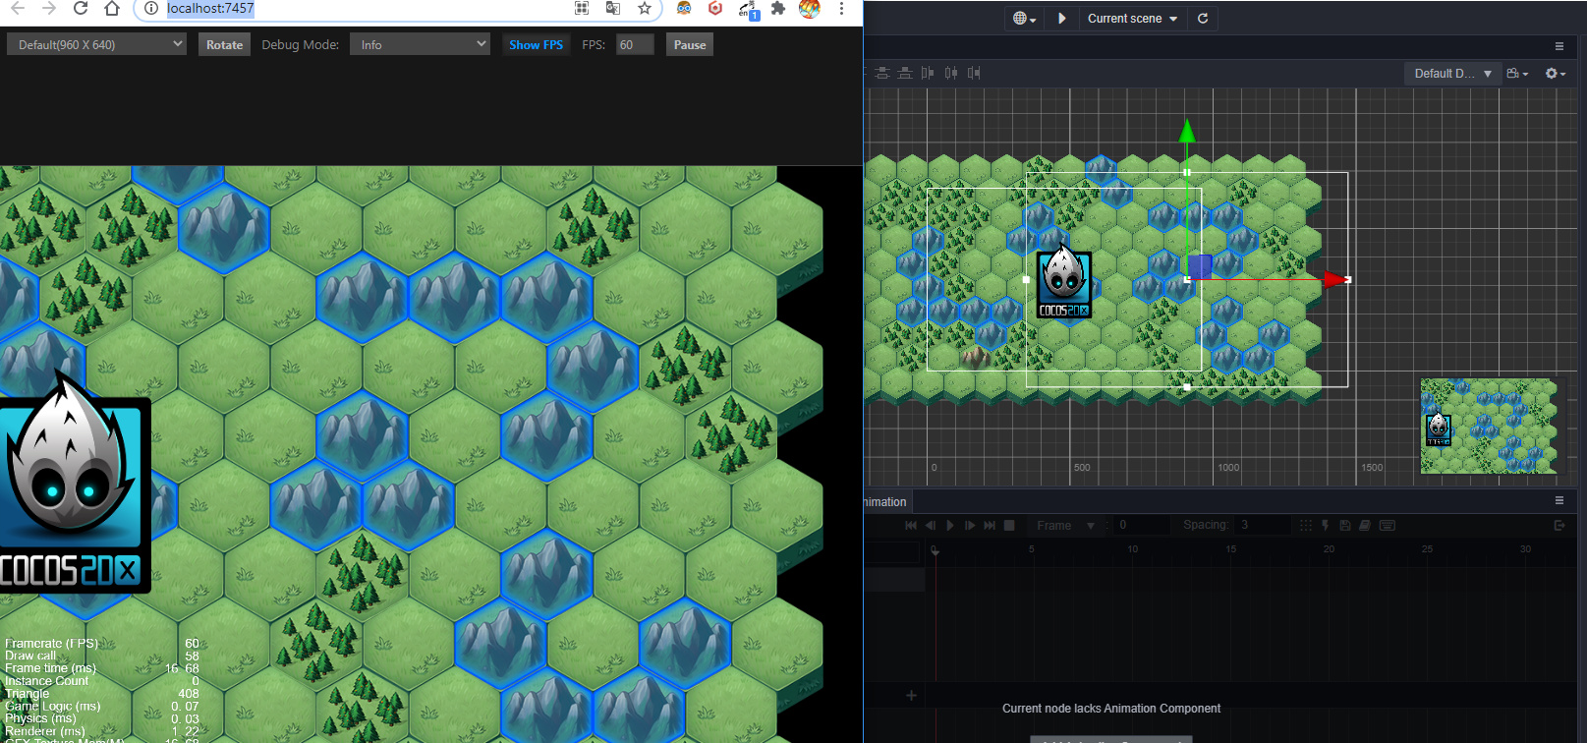Step forward one animation frame
Viewport: 1587px width, 743px height.
tap(970, 526)
